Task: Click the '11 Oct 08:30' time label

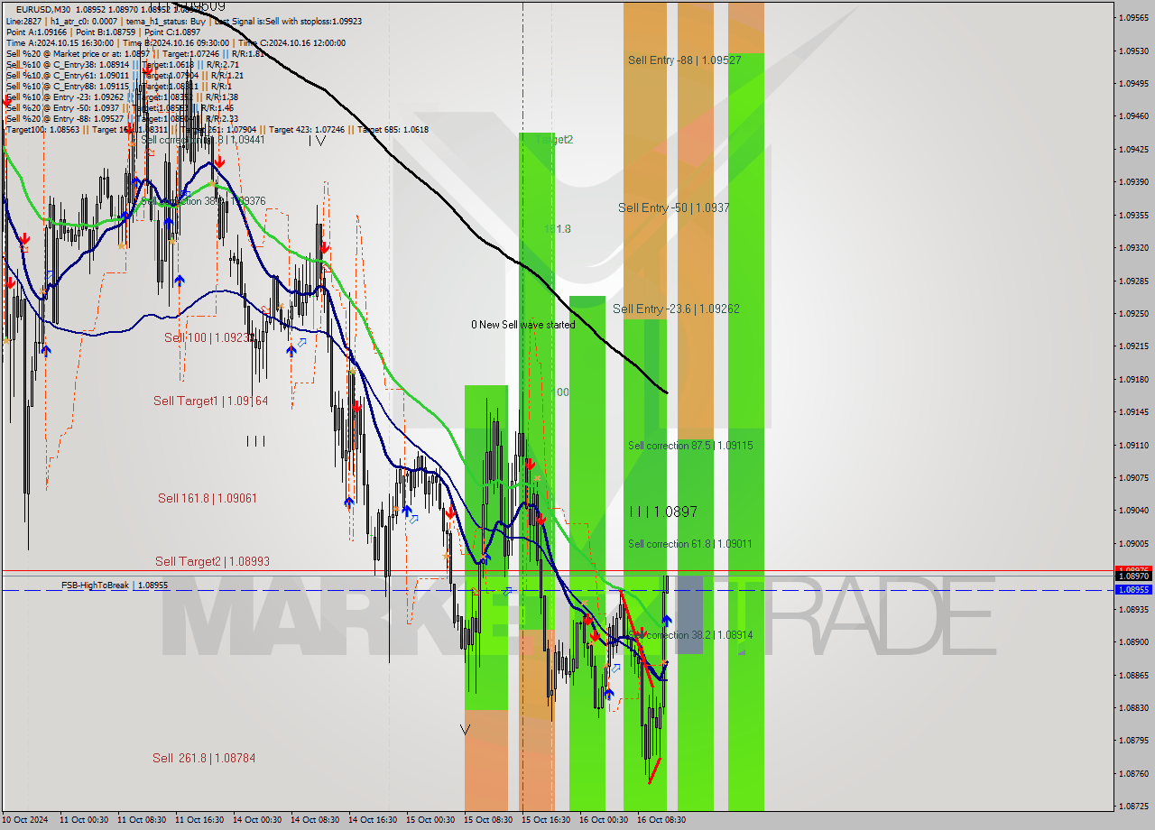Action: tap(142, 820)
